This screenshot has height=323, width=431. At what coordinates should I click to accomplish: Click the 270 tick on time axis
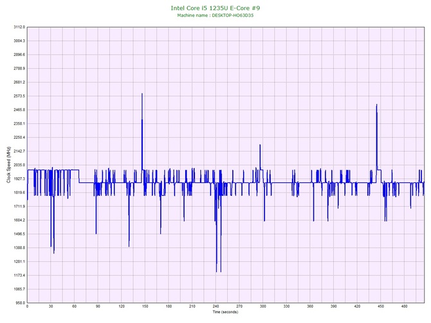click(239, 306)
